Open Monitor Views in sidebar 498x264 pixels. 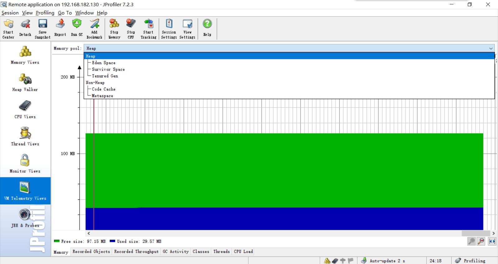[x=25, y=164]
